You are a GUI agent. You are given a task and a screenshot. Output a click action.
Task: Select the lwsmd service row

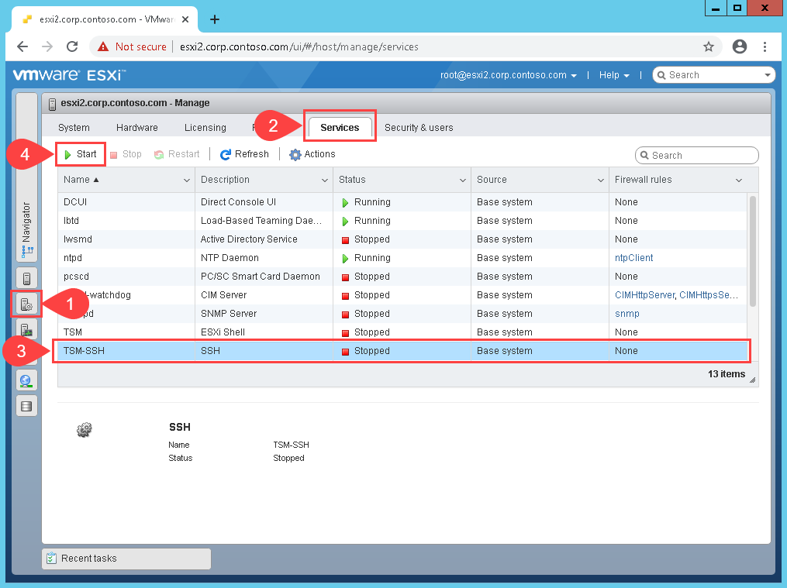point(402,239)
